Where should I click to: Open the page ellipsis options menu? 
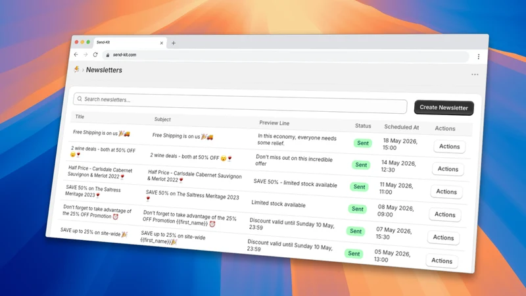(x=475, y=74)
